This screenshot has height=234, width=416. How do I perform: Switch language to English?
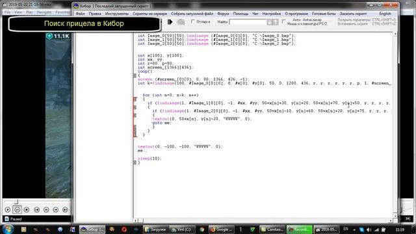385,14
